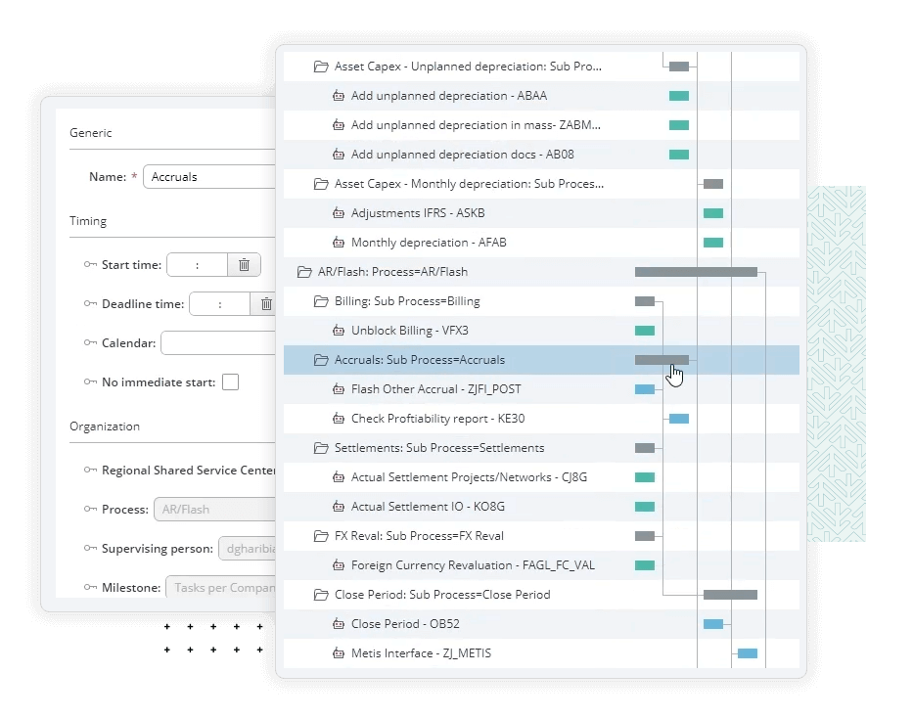Select the Accruals: Sub Process row
913x718 pixels.
[420, 360]
